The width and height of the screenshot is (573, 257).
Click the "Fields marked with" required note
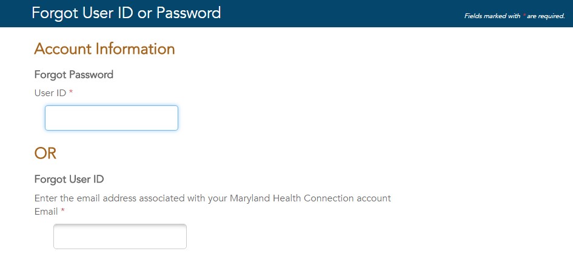pos(515,16)
